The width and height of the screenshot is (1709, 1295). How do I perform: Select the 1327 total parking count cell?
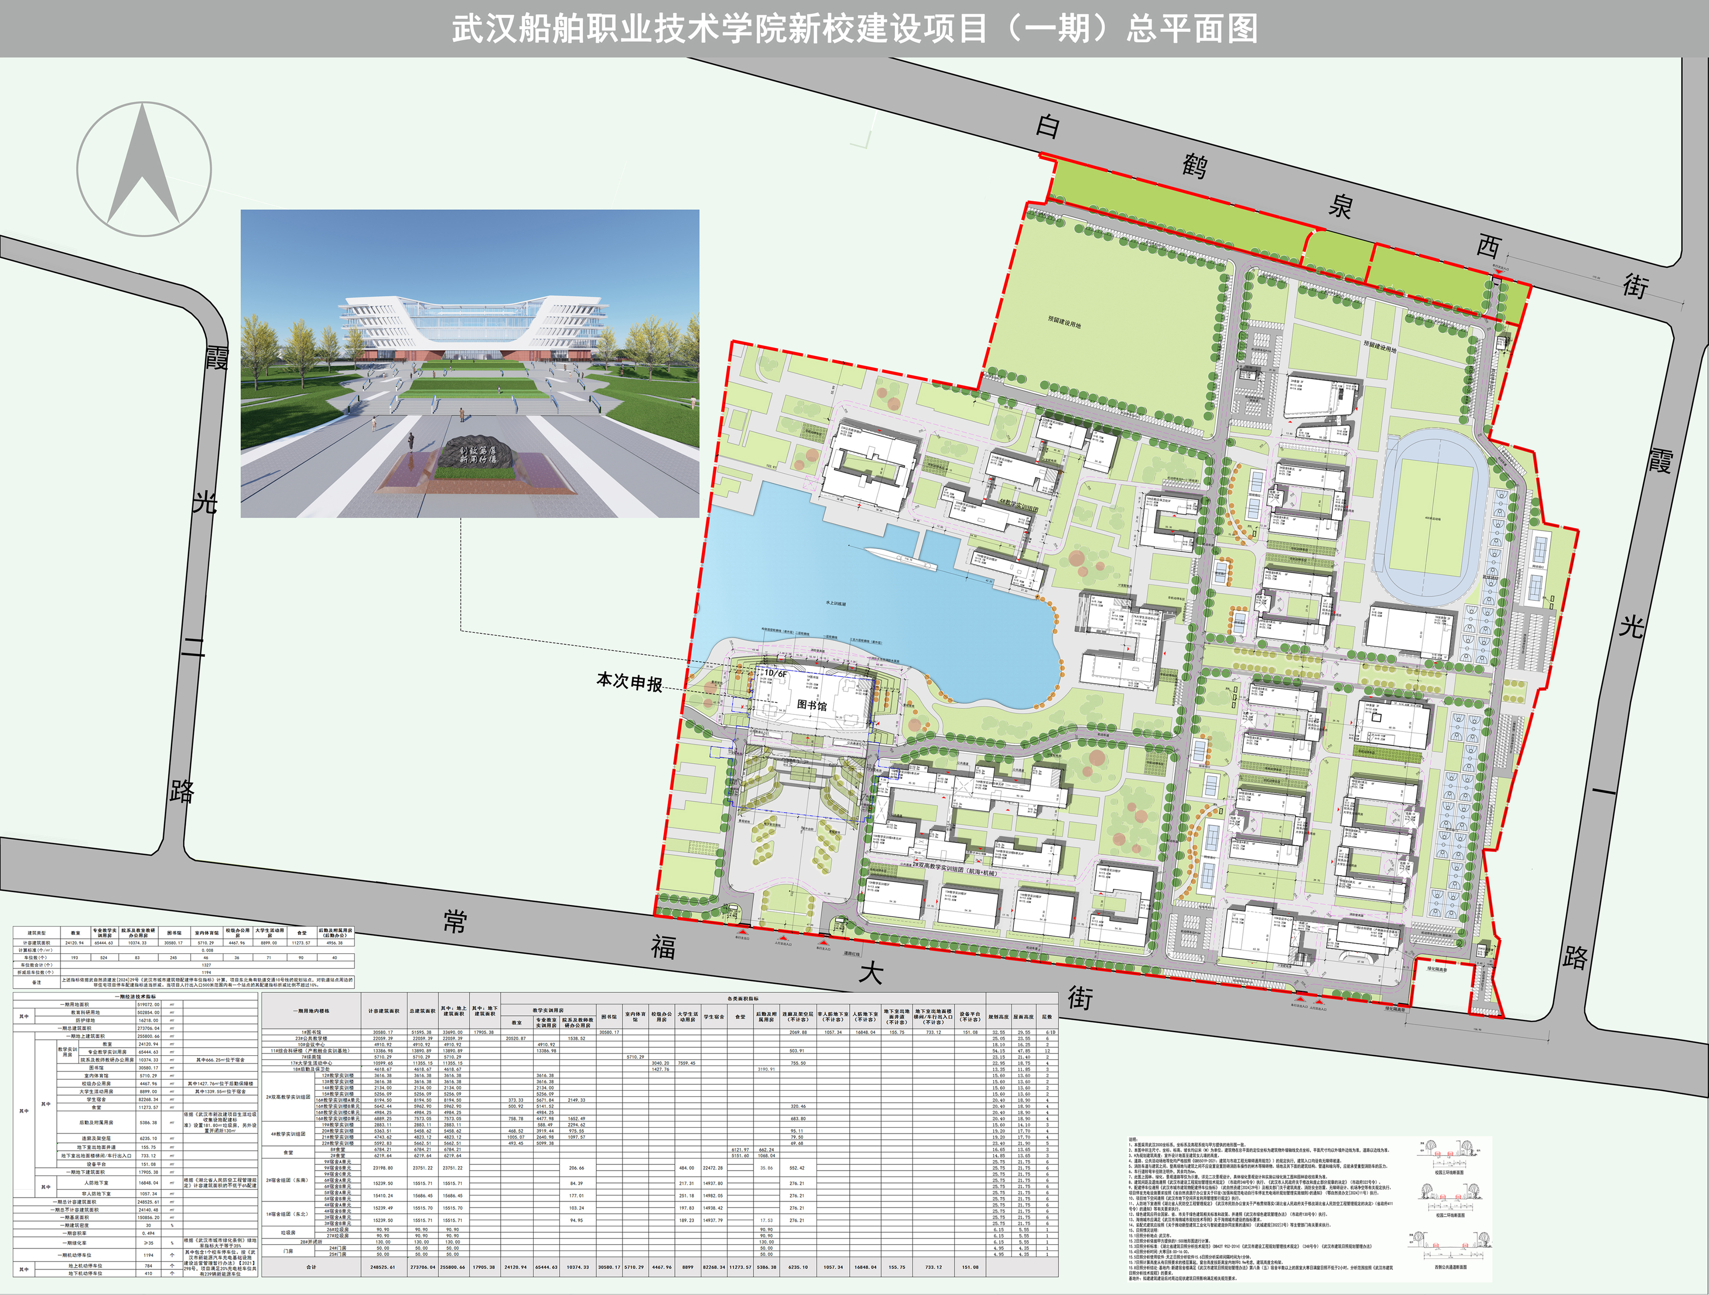click(206, 965)
